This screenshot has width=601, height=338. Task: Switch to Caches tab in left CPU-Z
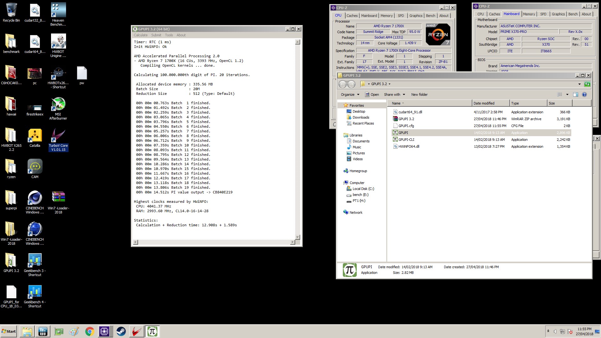pos(352,16)
